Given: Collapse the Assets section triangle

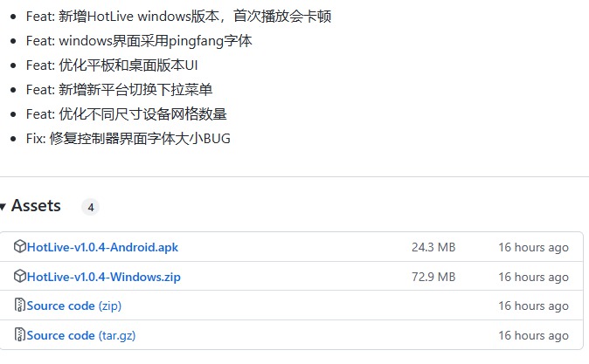Looking at the screenshot, I should click(x=3, y=206).
